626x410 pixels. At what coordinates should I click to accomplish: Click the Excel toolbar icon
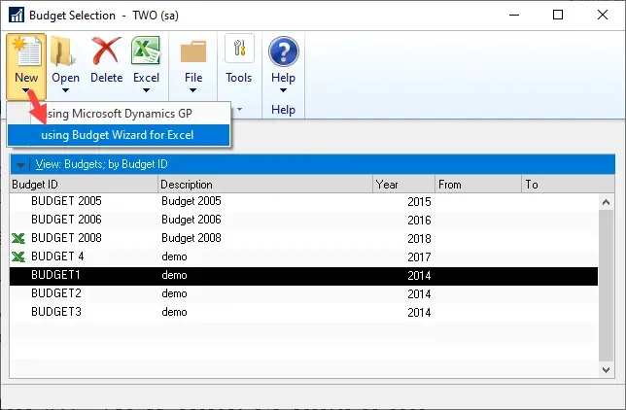[x=146, y=51]
